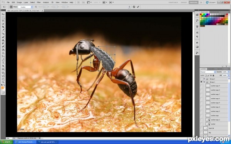Open the Image menu
This screenshot has width=231, height=144.
(x=19, y=2)
